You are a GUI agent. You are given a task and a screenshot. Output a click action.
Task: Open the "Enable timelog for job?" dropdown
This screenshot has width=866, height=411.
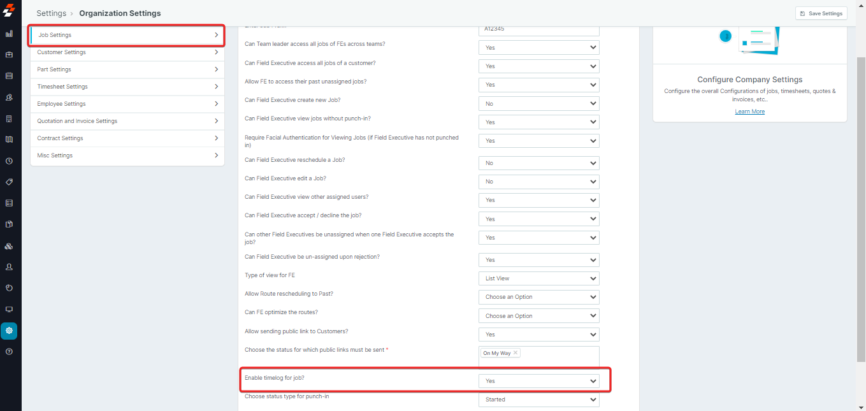click(538, 381)
